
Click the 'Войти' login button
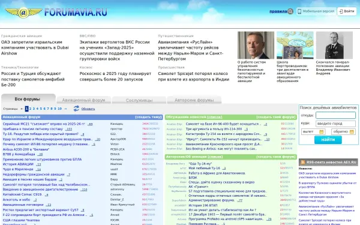coord(347,11)
